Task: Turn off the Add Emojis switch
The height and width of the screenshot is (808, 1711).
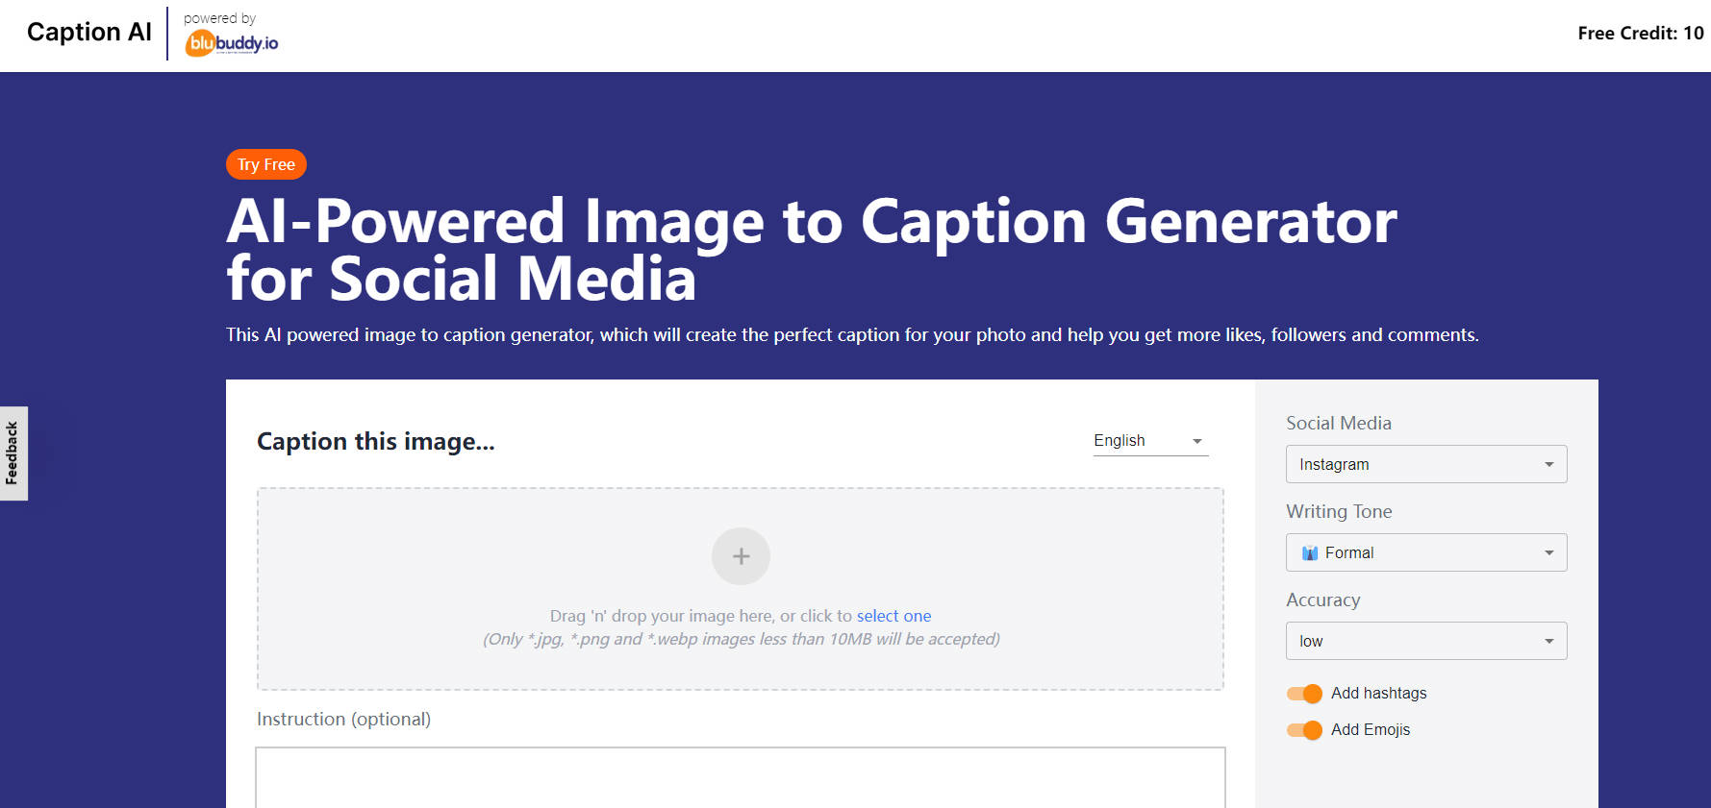Action: pyautogui.click(x=1303, y=729)
